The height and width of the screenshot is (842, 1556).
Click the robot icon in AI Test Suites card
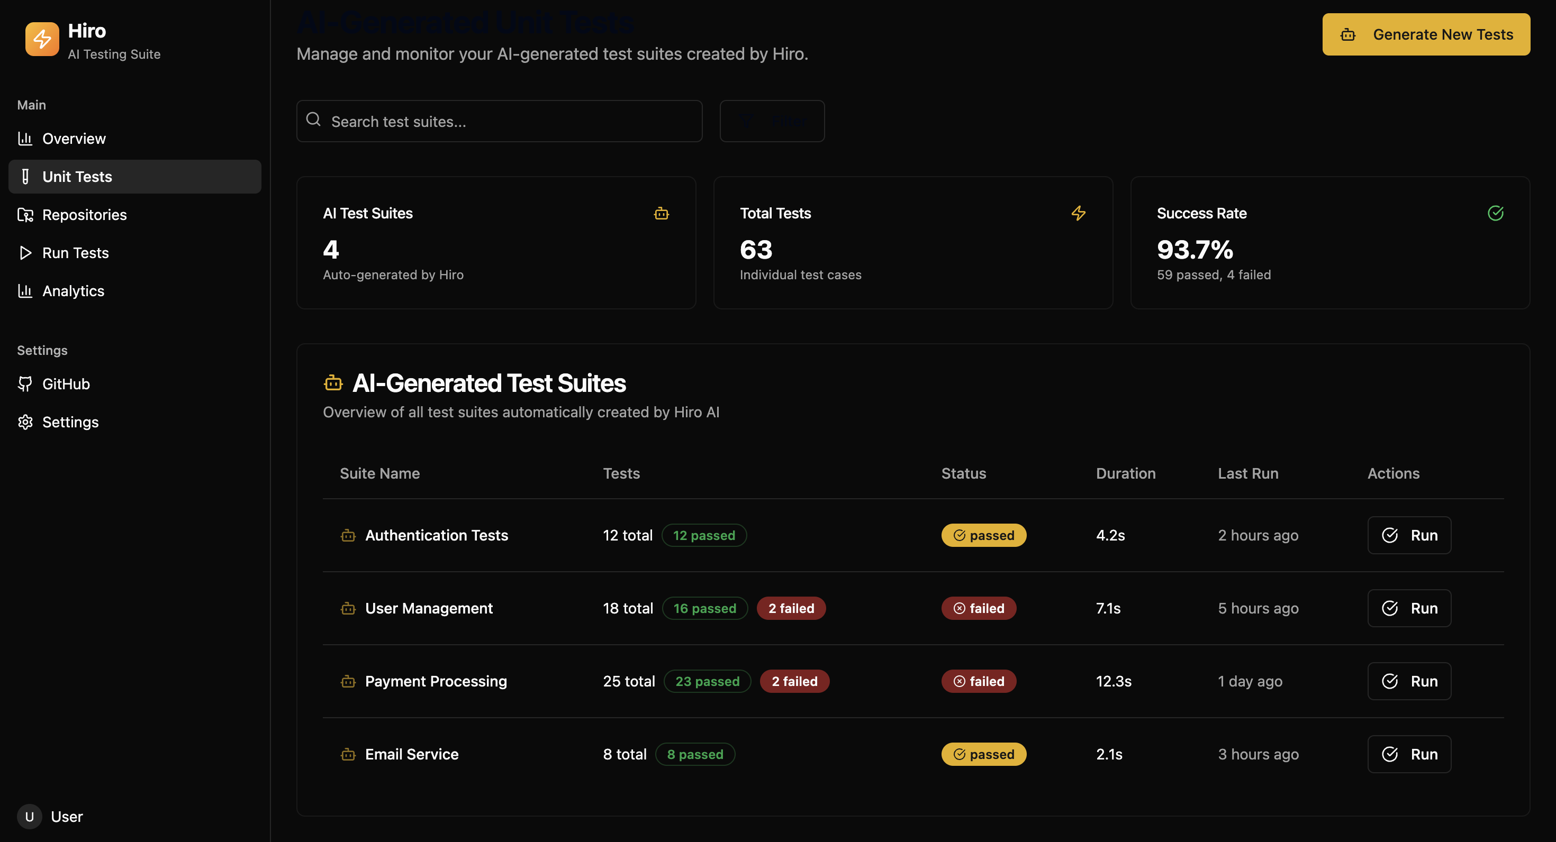[x=661, y=213]
